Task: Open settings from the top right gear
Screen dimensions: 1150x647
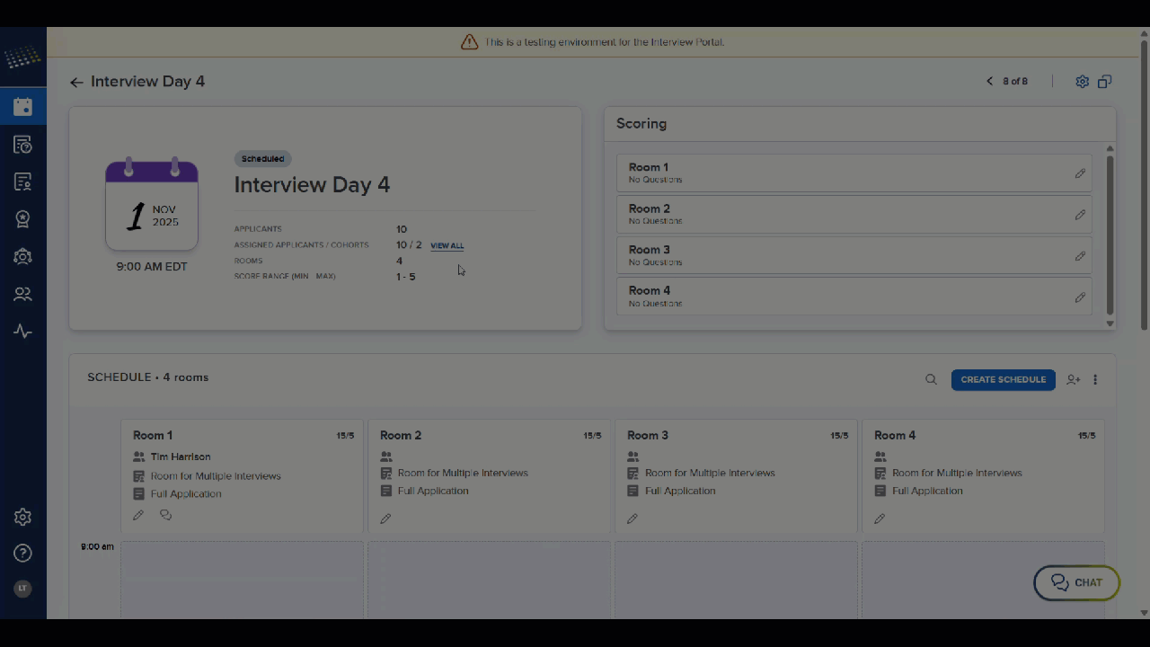Action: click(1082, 81)
